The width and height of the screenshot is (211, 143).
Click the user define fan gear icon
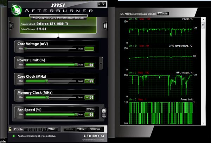(104, 113)
